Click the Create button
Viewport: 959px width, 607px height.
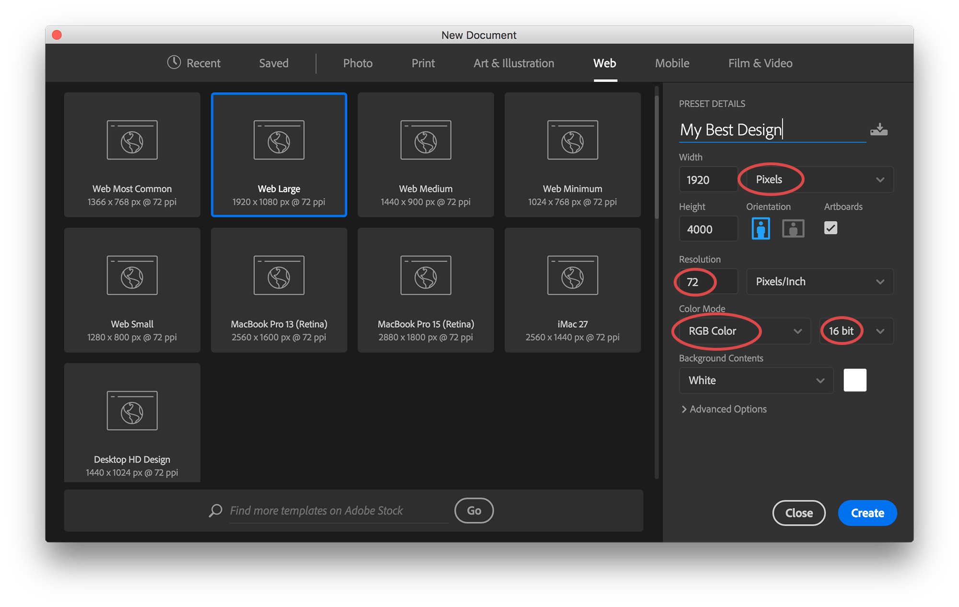click(x=867, y=513)
